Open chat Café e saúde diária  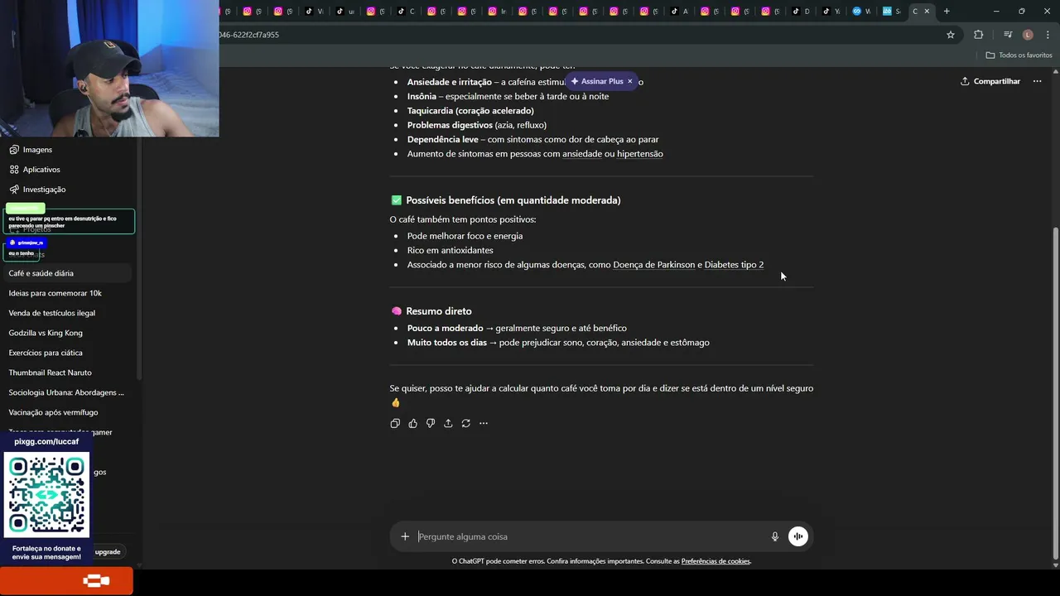pyautogui.click(x=70, y=273)
